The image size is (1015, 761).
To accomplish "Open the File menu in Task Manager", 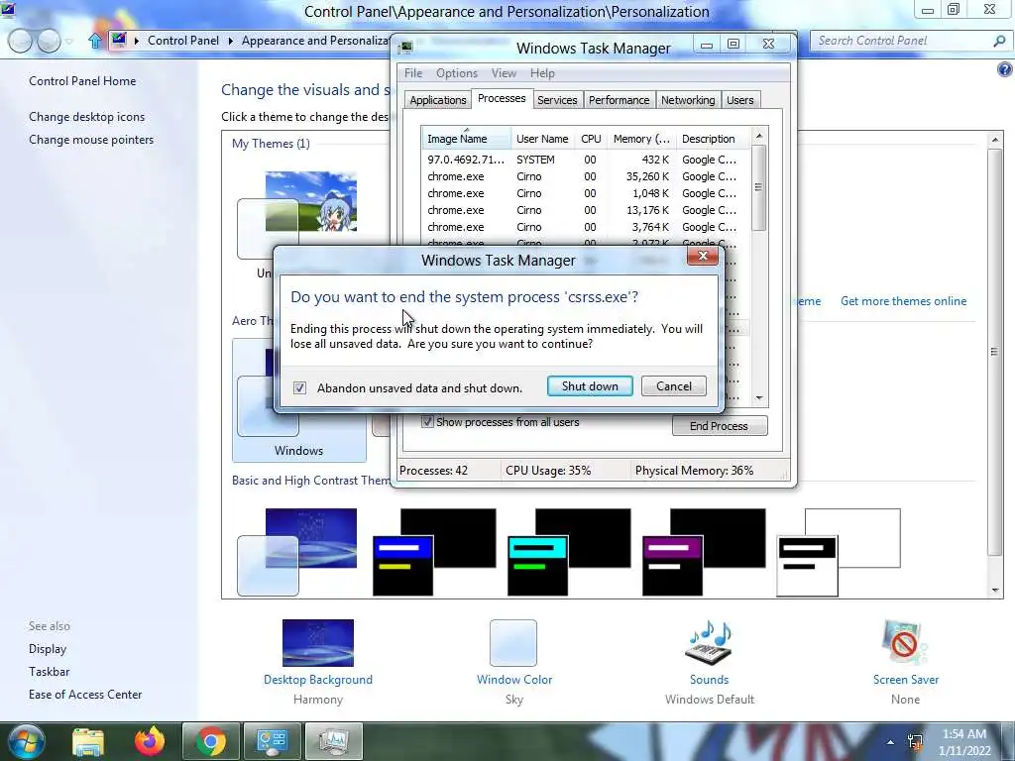I will (413, 73).
